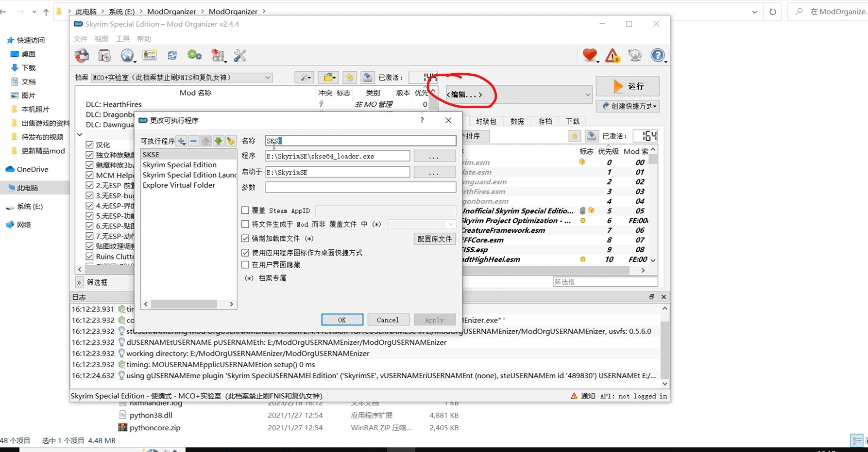Click create backup icon above mod list

tap(367, 78)
